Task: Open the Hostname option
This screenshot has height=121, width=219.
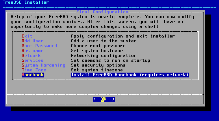Action: click(x=33, y=51)
